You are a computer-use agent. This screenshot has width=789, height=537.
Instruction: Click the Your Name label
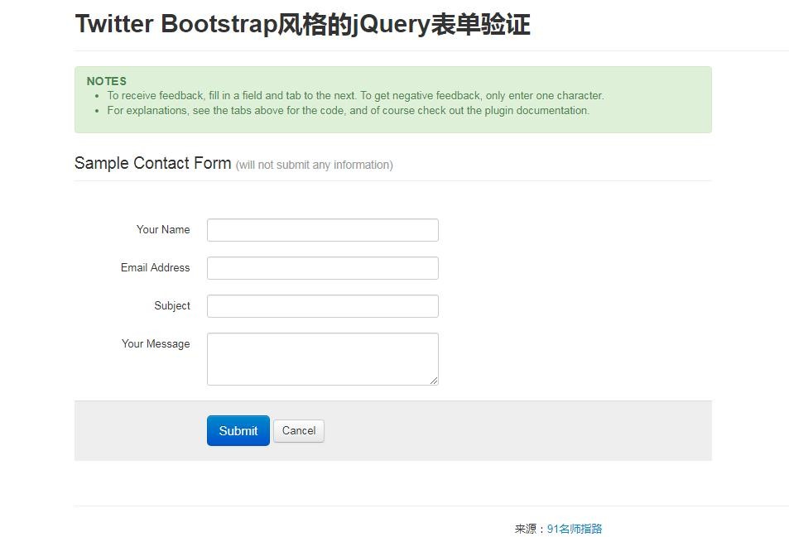point(163,229)
